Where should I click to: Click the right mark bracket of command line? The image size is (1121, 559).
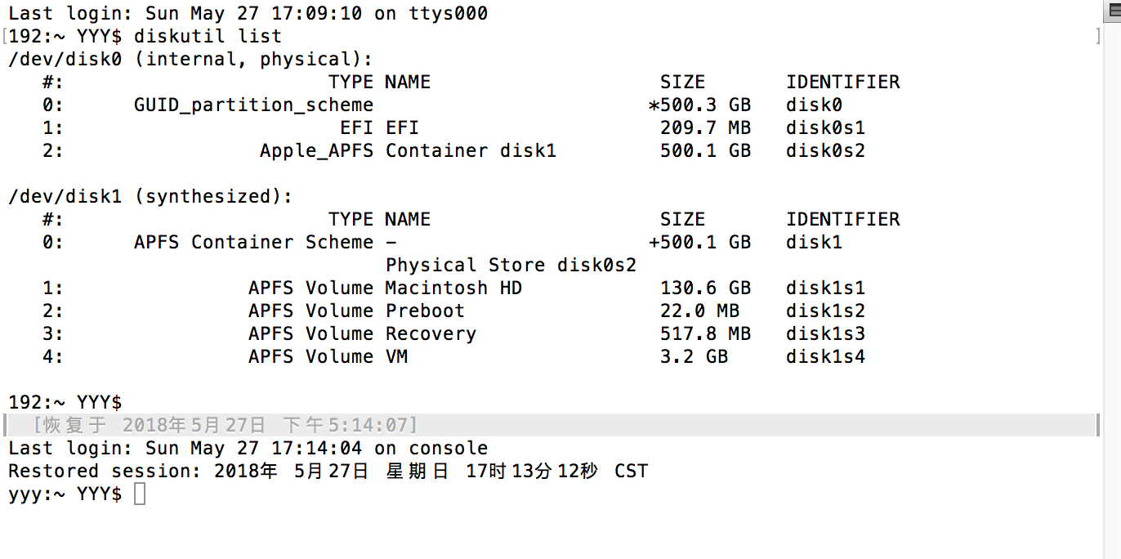pyautogui.click(x=1098, y=37)
